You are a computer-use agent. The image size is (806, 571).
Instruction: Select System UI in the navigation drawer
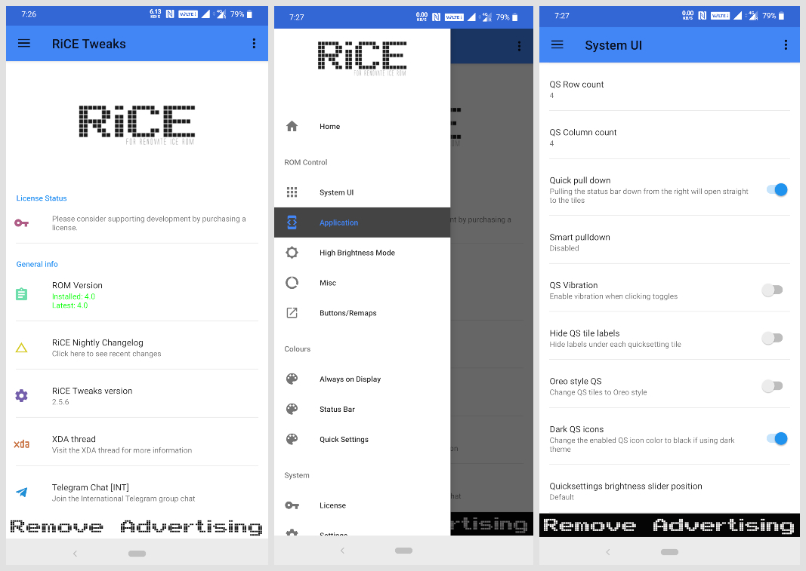point(362,192)
